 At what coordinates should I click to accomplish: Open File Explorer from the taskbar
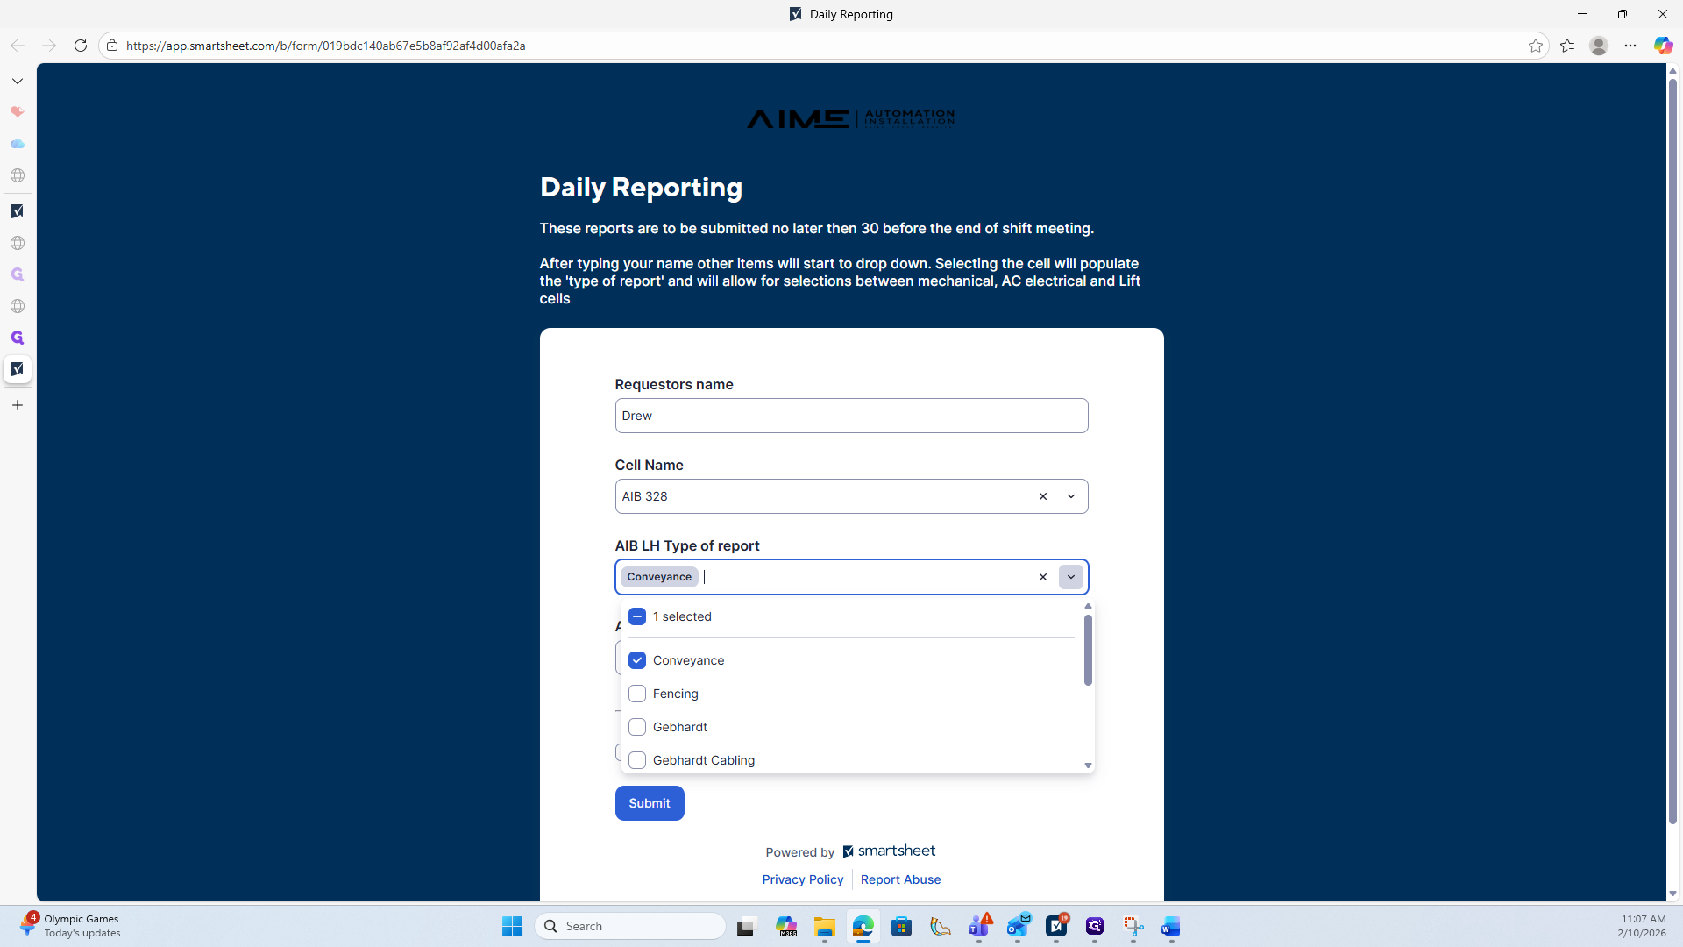(824, 926)
